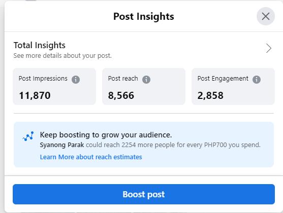Viewport: 283px width, 213px height.
Task: Show info icon details for Post reach
Action: coord(146,80)
